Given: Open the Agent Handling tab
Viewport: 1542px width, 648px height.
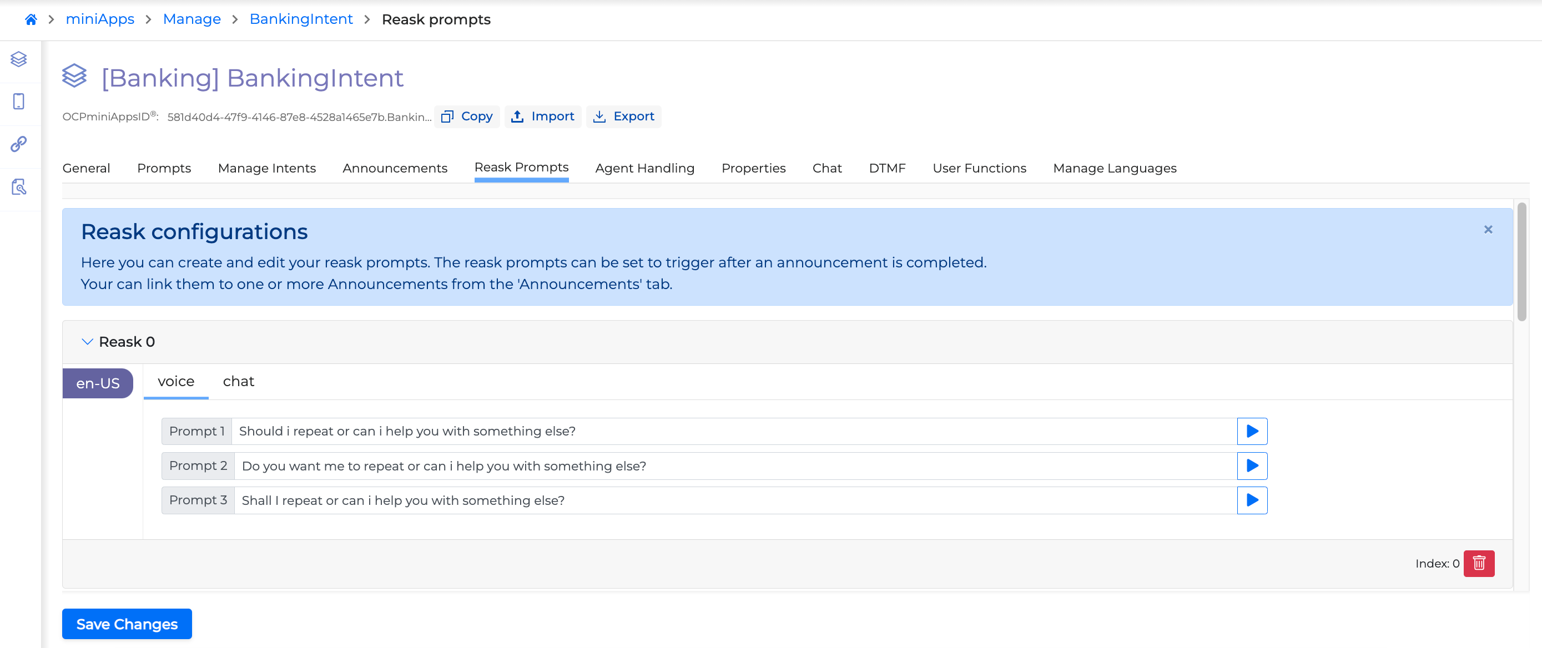Looking at the screenshot, I should (x=644, y=168).
